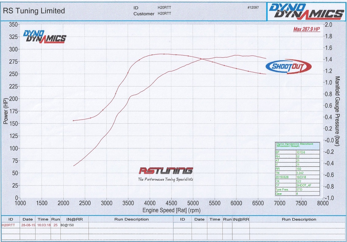Screen dimensions: 347x242
Task: Click the "Max 287.9 HP" readout
Action: (x=306, y=29)
